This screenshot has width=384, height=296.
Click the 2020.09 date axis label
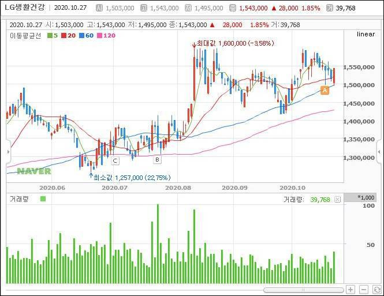click(234, 188)
